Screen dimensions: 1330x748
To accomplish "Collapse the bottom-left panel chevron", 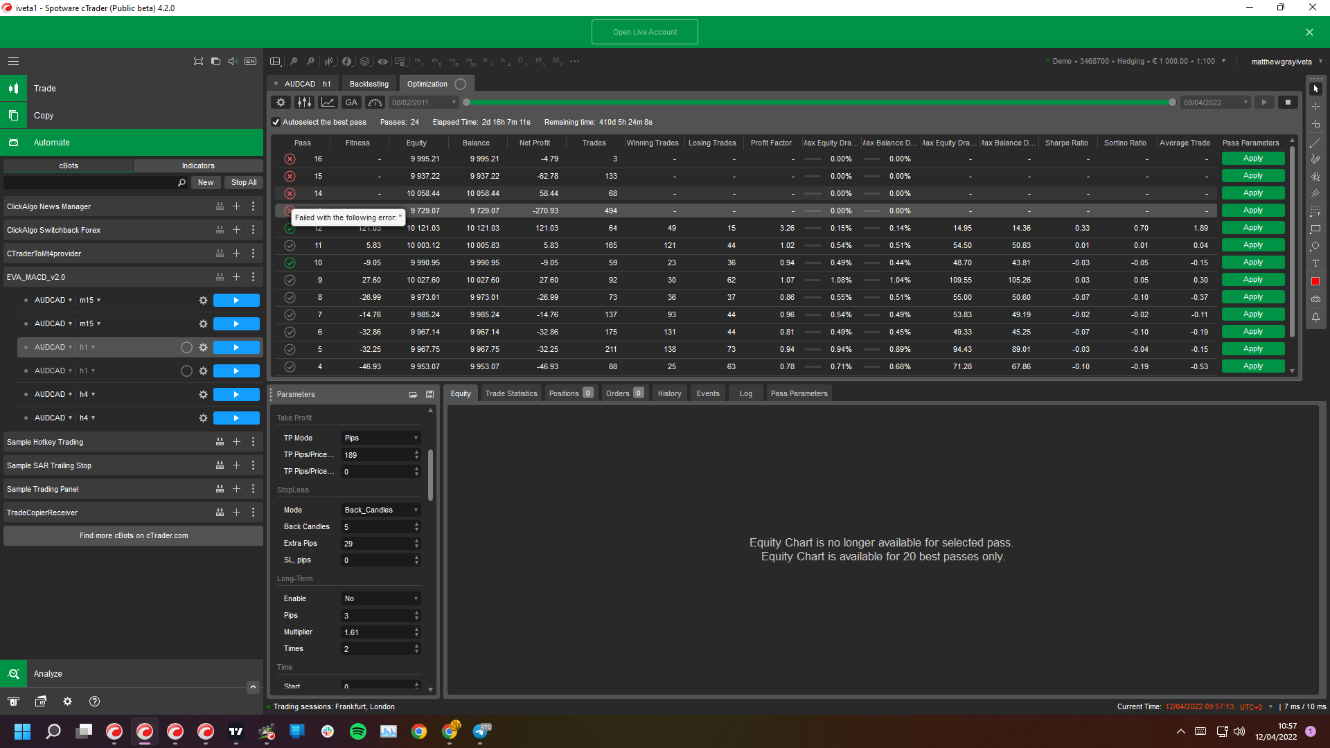I will (x=253, y=687).
